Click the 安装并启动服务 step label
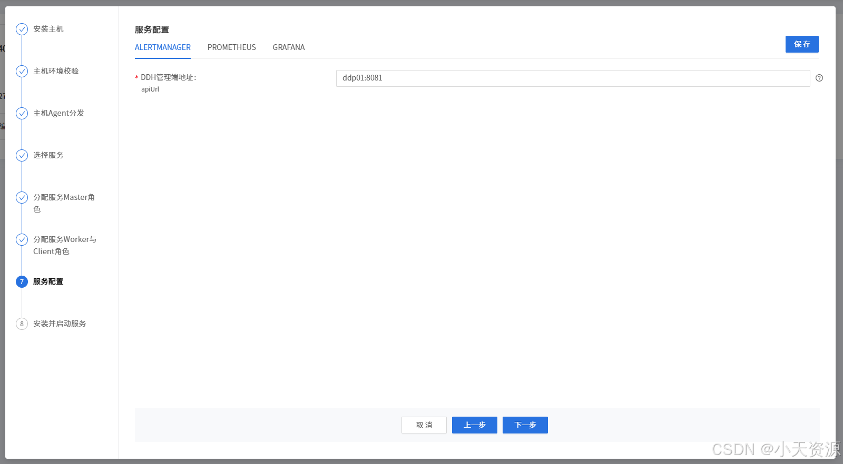Image resolution: width=843 pixels, height=464 pixels. tap(60, 324)
